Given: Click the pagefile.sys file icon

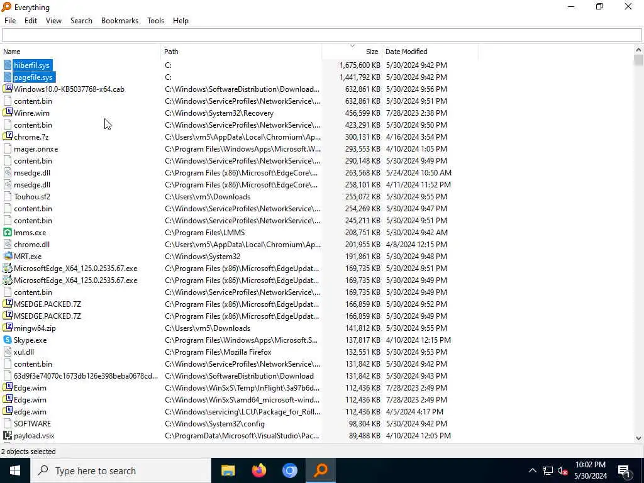Looking at the screenshot, I should (x=8, y=77).
